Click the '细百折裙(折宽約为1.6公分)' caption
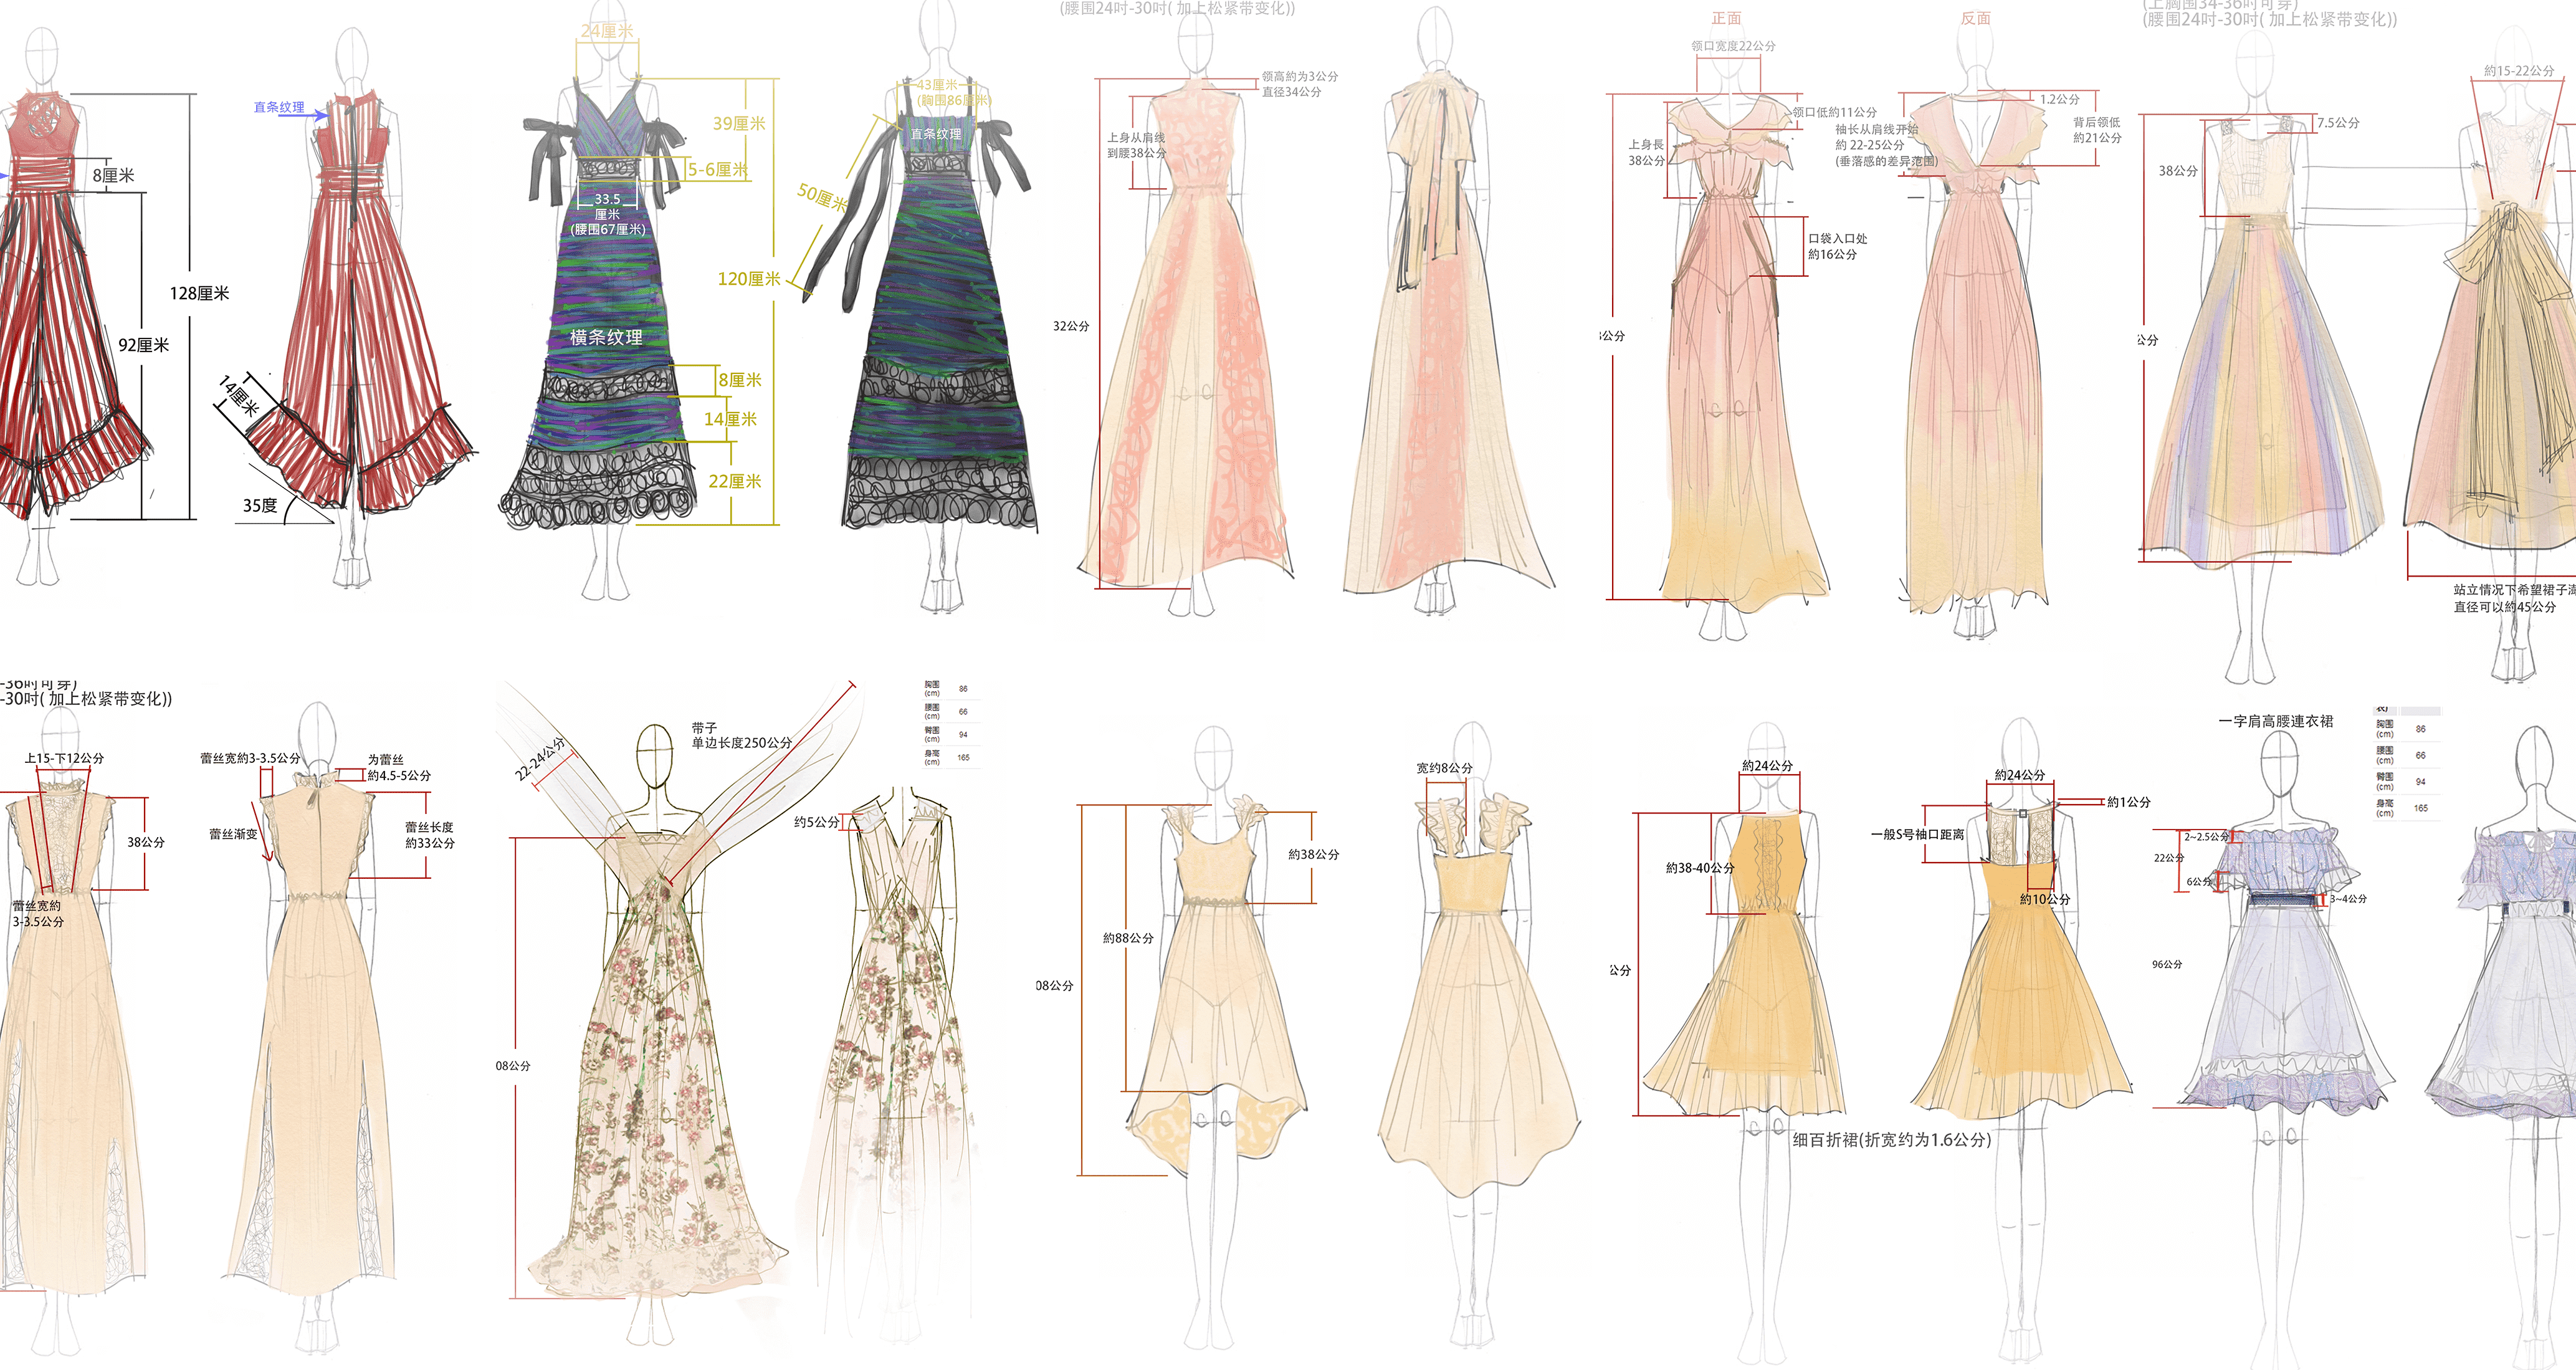Screen dimensions: 2576x1370 pyautogui.click(x=1891, y=1139)
